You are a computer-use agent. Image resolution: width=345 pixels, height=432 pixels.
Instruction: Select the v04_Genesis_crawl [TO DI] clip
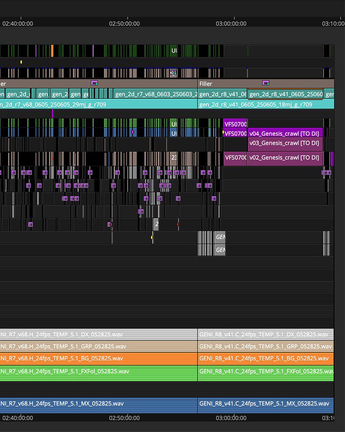pyautogui.click(x=285, y=133)
